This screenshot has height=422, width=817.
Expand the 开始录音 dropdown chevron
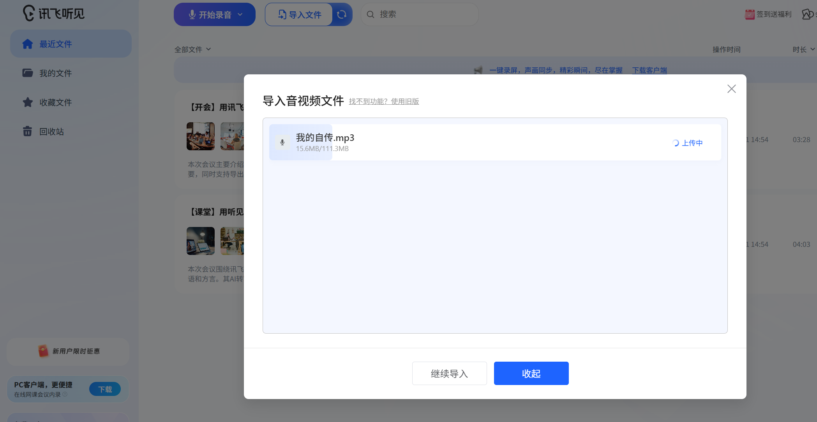point(241,14)
